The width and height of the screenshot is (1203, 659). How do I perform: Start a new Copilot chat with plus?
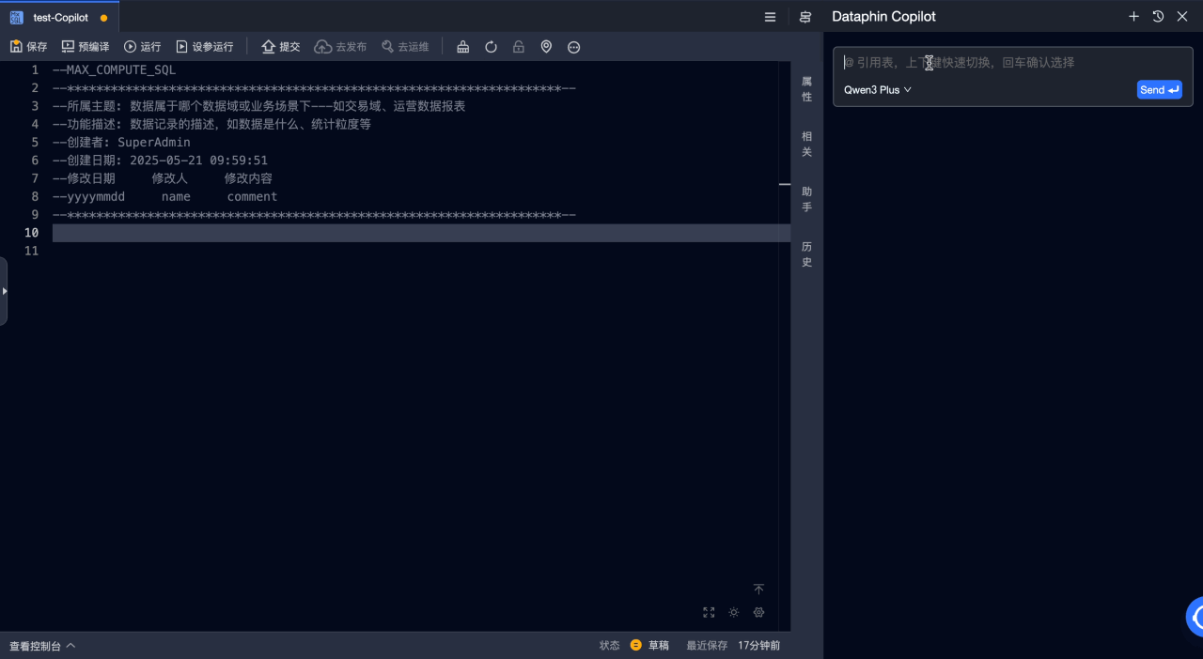(x=1133, y=16)
